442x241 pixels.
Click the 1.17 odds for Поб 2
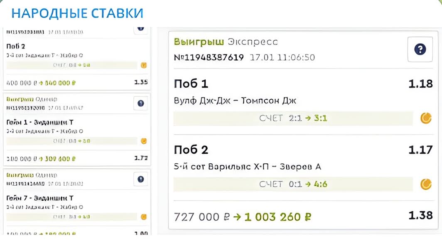[420, 150]
